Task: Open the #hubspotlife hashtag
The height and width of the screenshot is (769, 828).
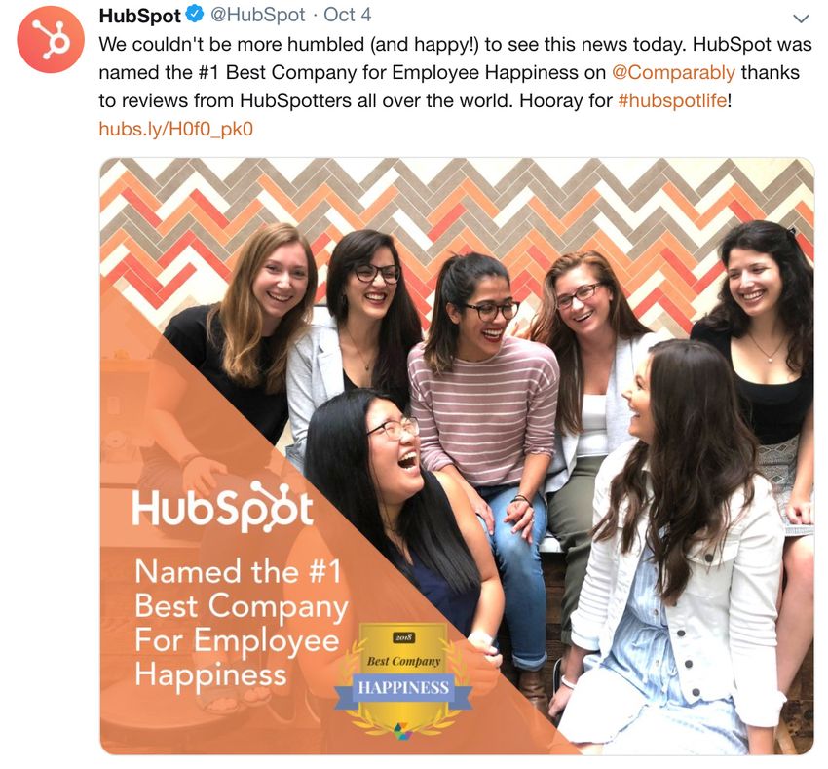Action: [672, 100]
